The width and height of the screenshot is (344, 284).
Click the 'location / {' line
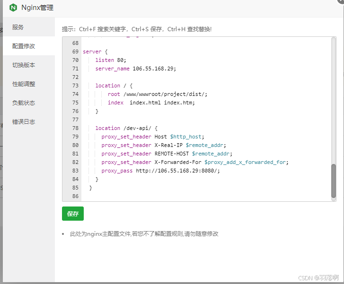point(114,86)
